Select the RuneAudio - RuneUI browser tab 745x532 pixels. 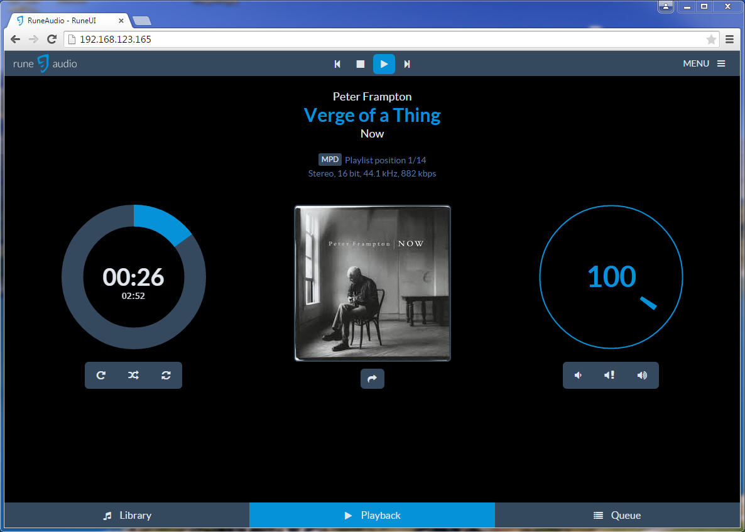click(70, 21)
